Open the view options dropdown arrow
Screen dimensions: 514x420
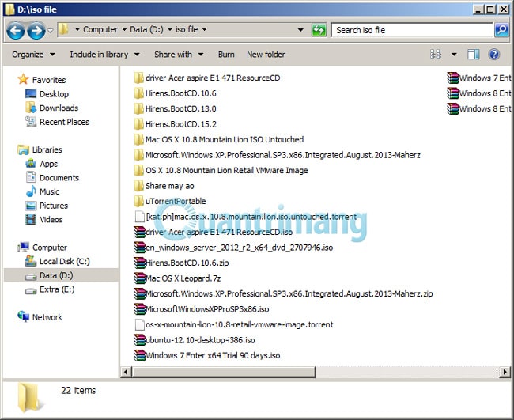(x=454, y=54)
